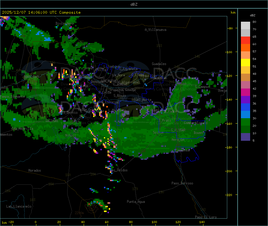Click the dBZ title at top

click(134, 4)
